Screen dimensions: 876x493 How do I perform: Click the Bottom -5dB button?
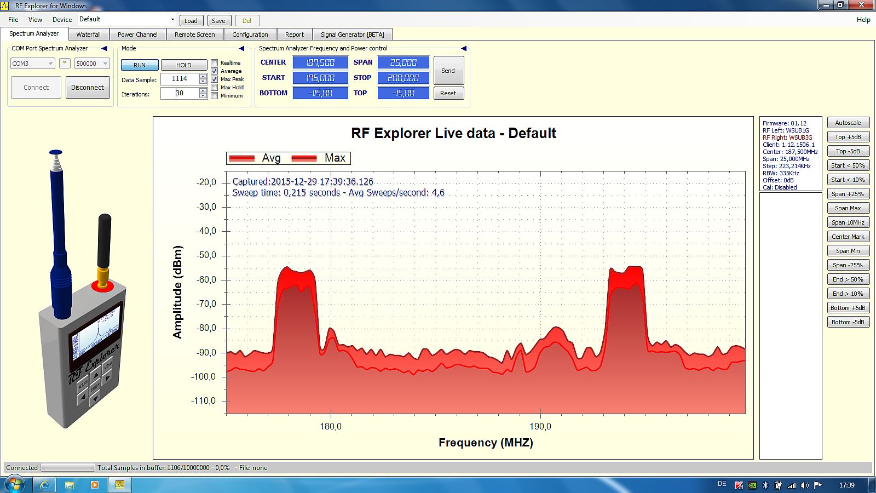coord(848,322)
